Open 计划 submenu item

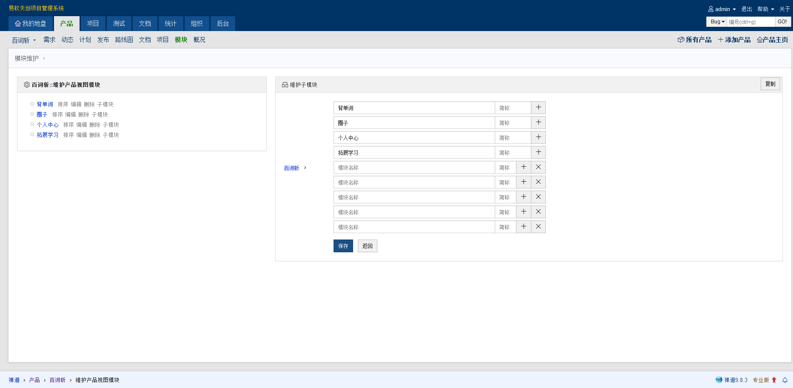(85, 40)
